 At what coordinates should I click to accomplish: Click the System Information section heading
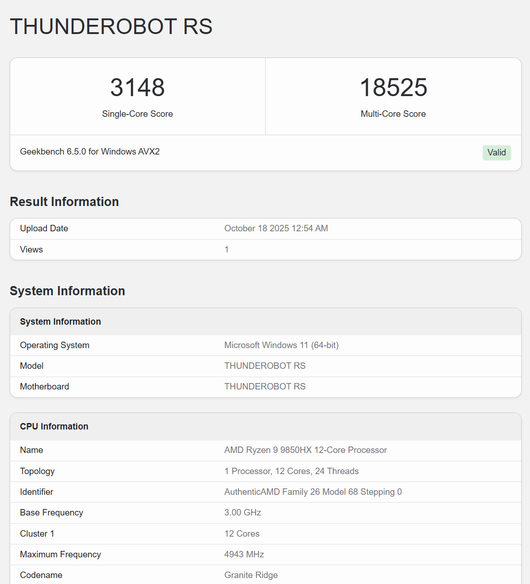pos(67,291)
